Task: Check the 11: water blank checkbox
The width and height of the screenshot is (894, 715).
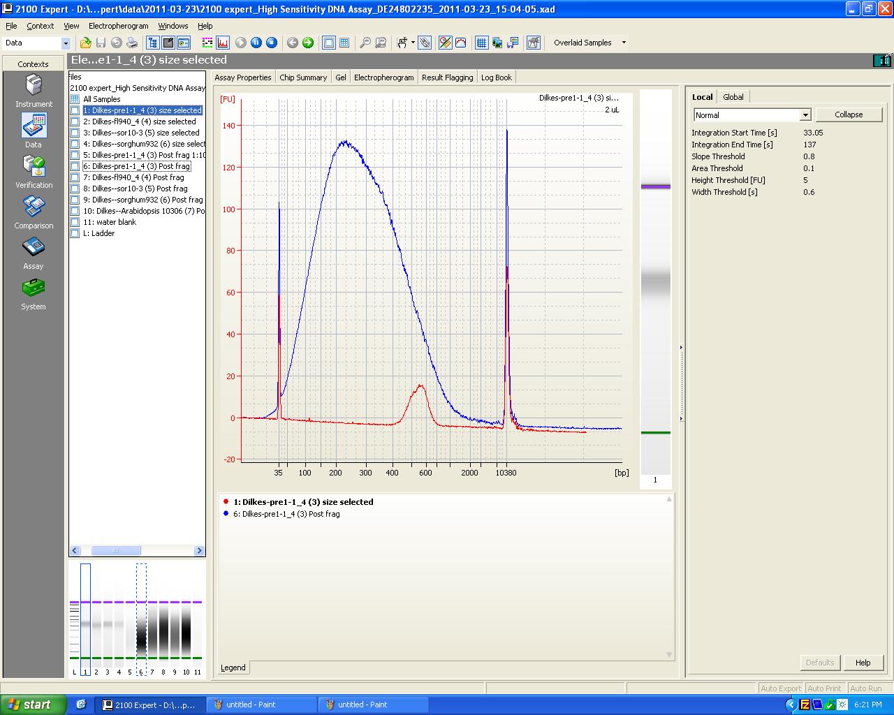Action: click(75, 222)
